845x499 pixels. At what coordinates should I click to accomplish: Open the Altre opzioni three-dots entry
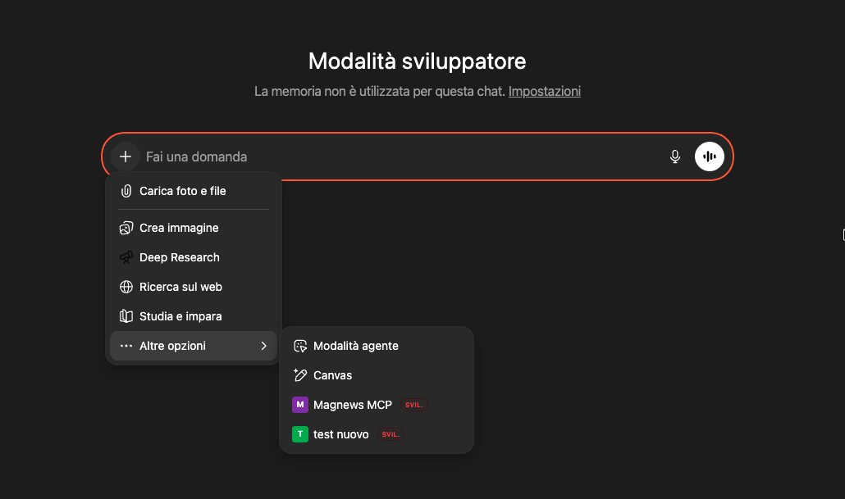coord(126,346)
